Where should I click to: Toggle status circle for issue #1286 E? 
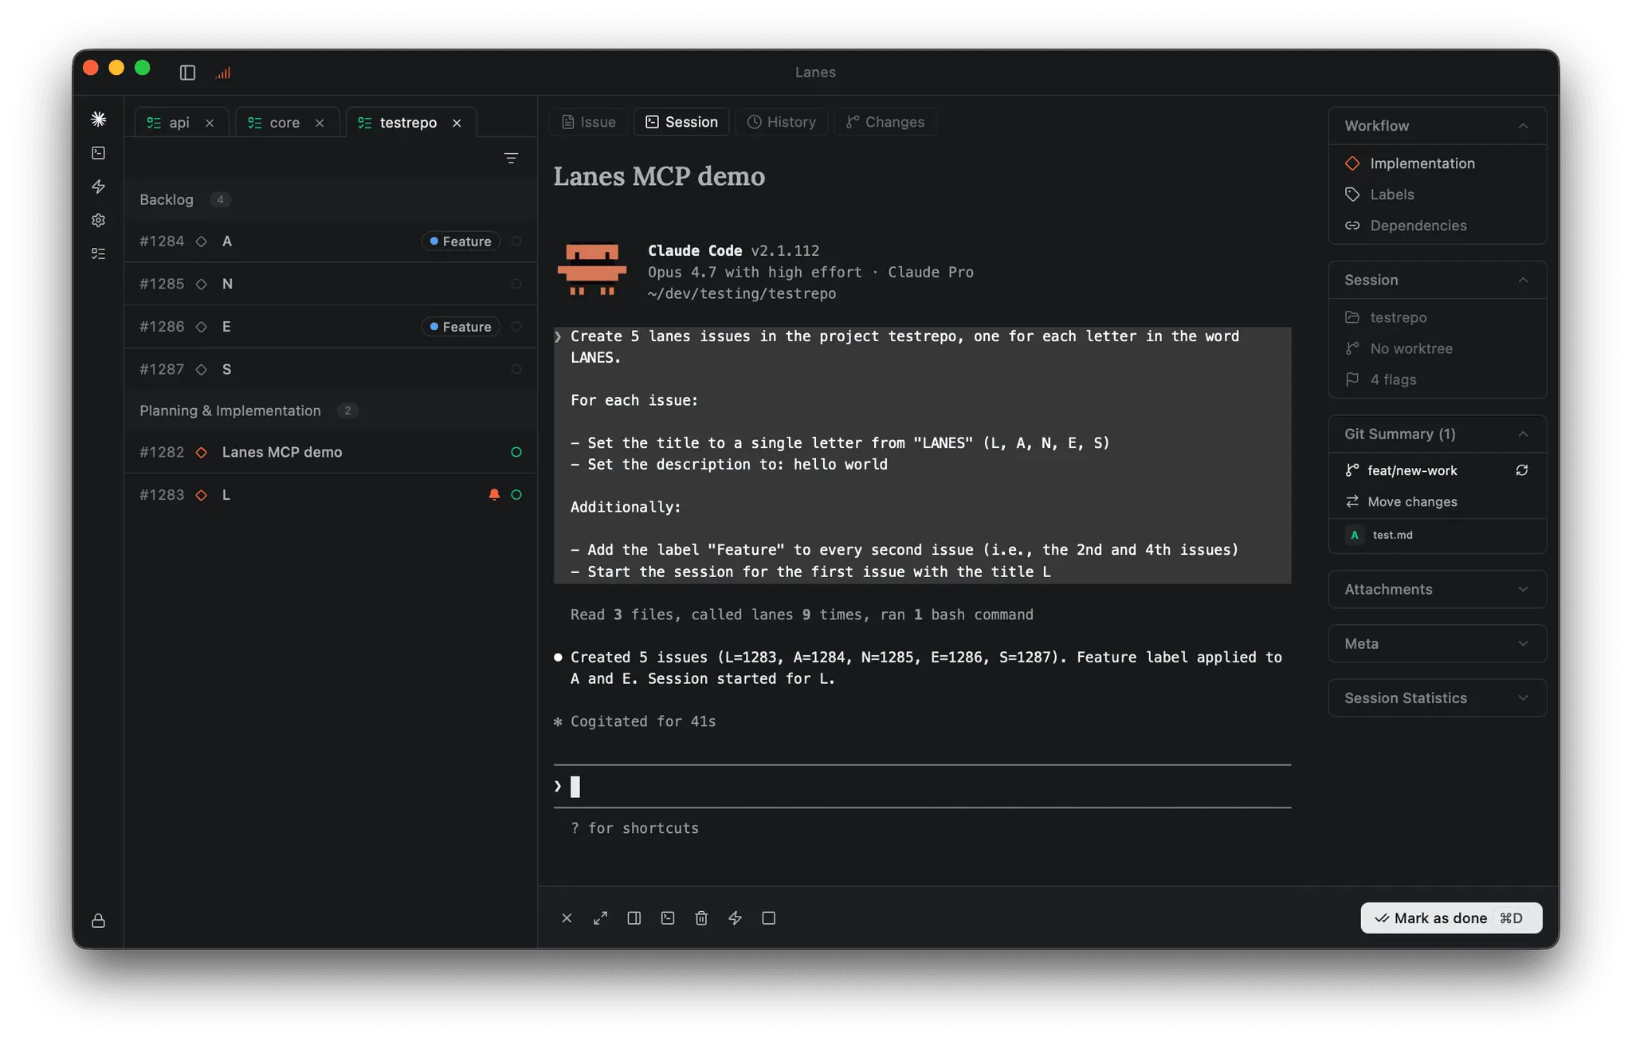click(x=516, y=326)
